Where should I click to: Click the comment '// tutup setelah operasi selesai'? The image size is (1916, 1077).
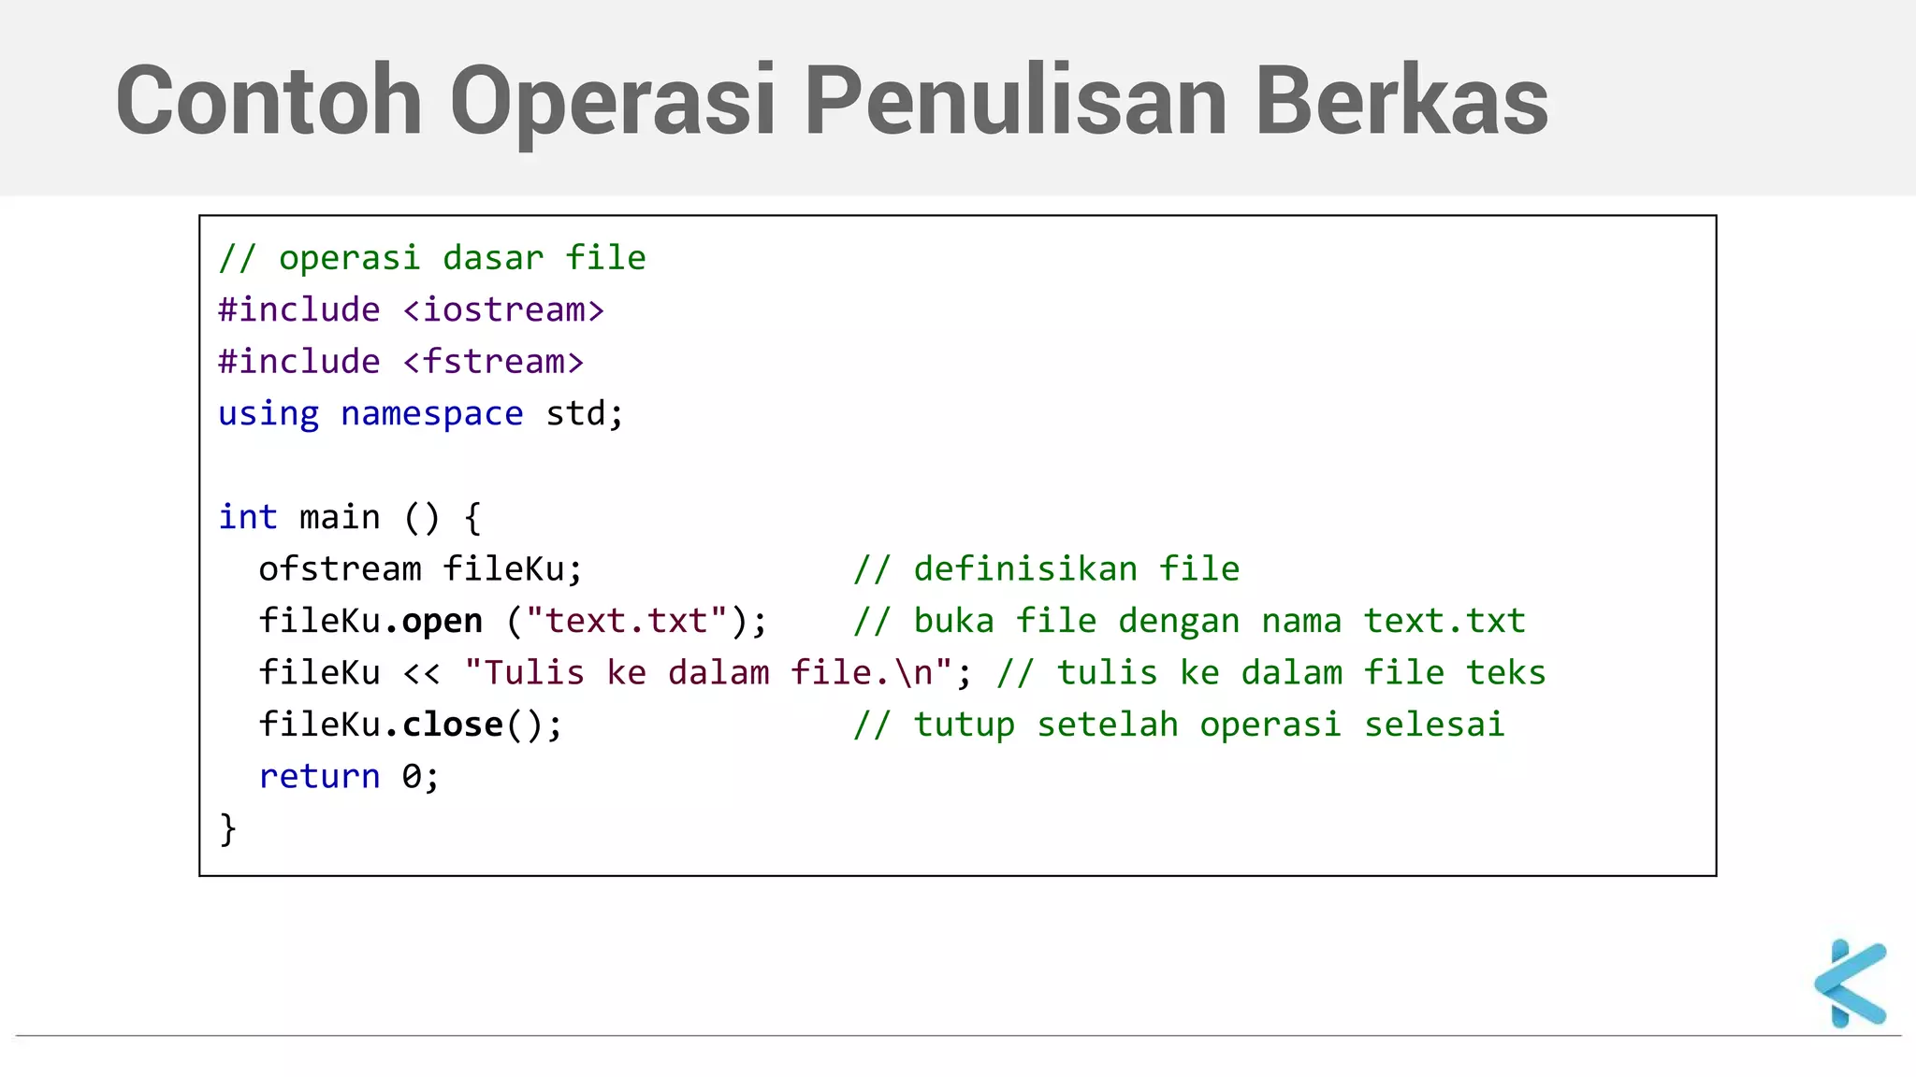point(1179,725)
